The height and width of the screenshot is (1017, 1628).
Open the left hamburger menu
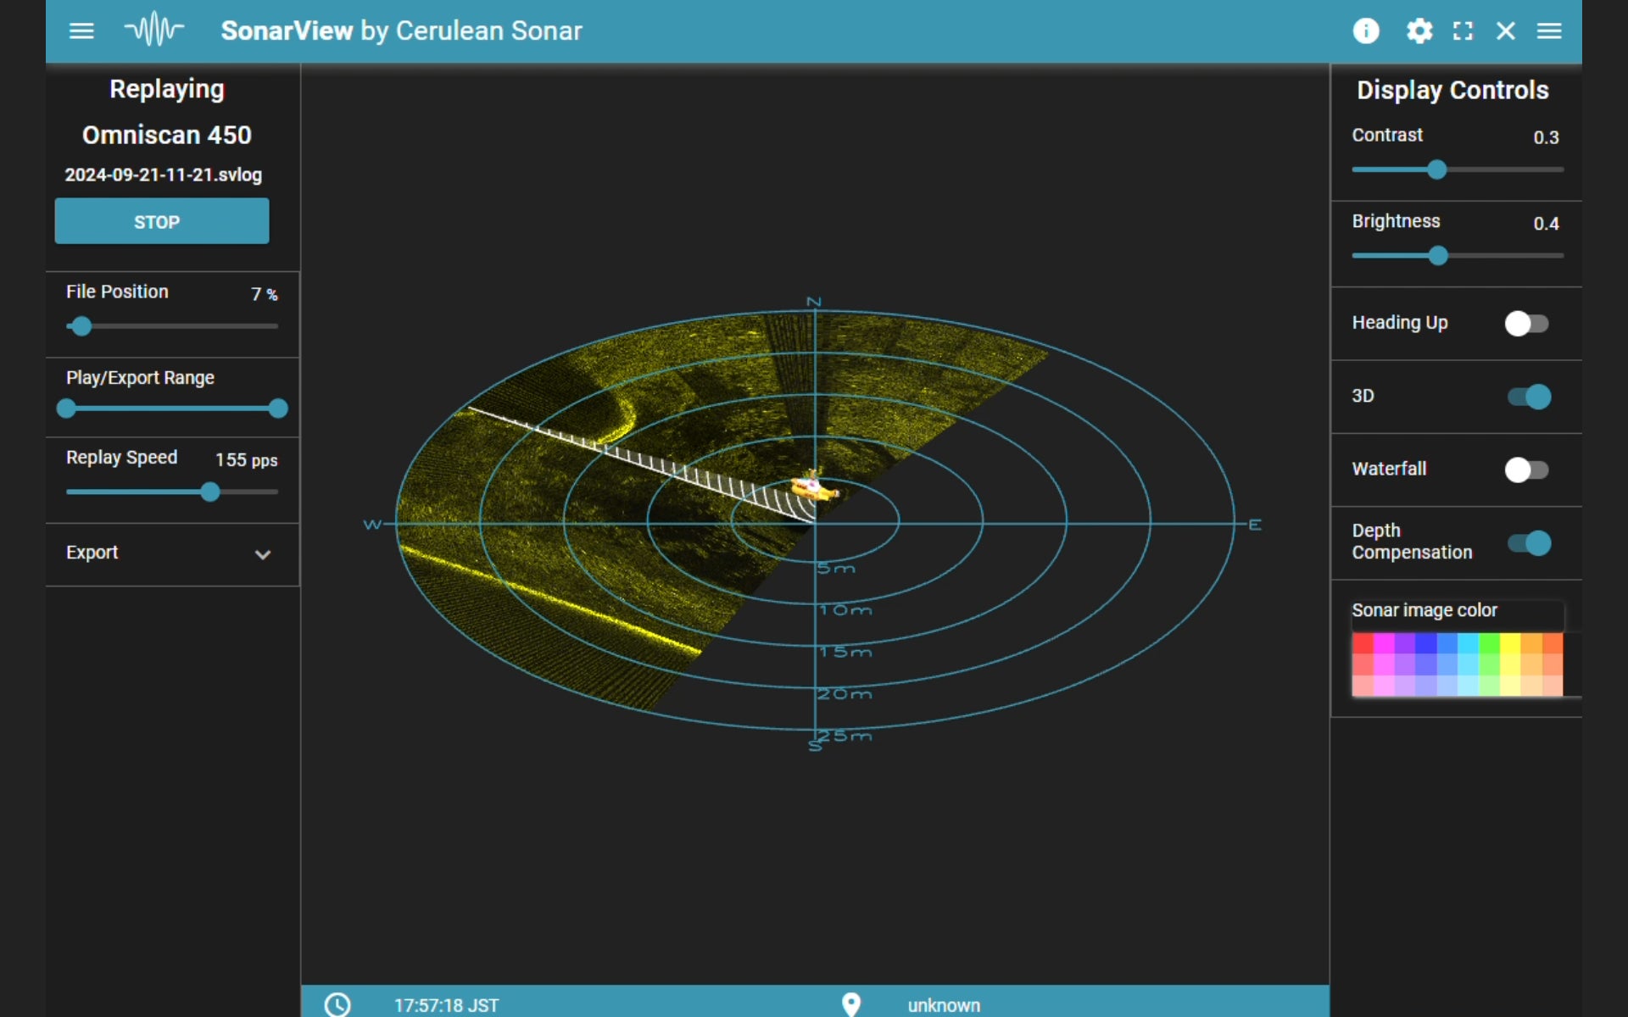[81, 31]
